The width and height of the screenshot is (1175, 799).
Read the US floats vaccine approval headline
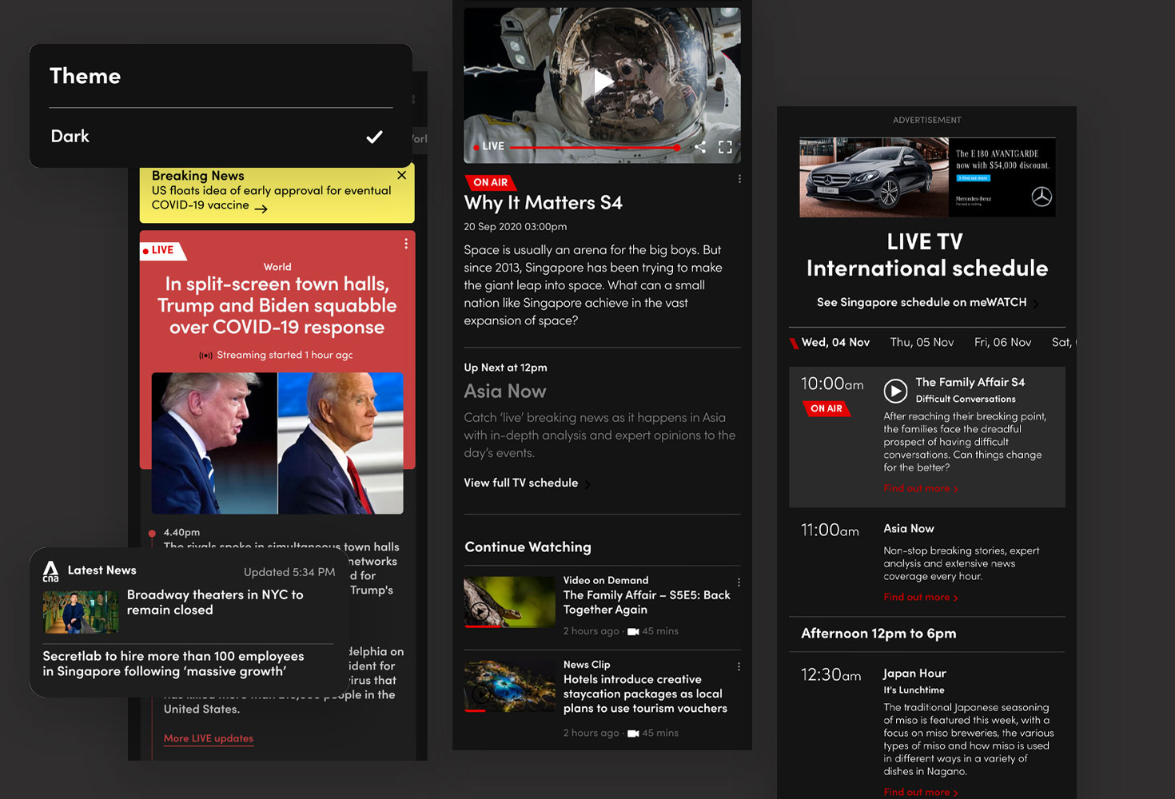271,197
